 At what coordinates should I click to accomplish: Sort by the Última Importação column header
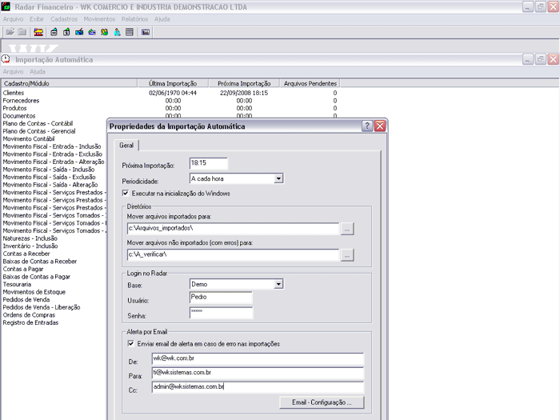(172, 83)
